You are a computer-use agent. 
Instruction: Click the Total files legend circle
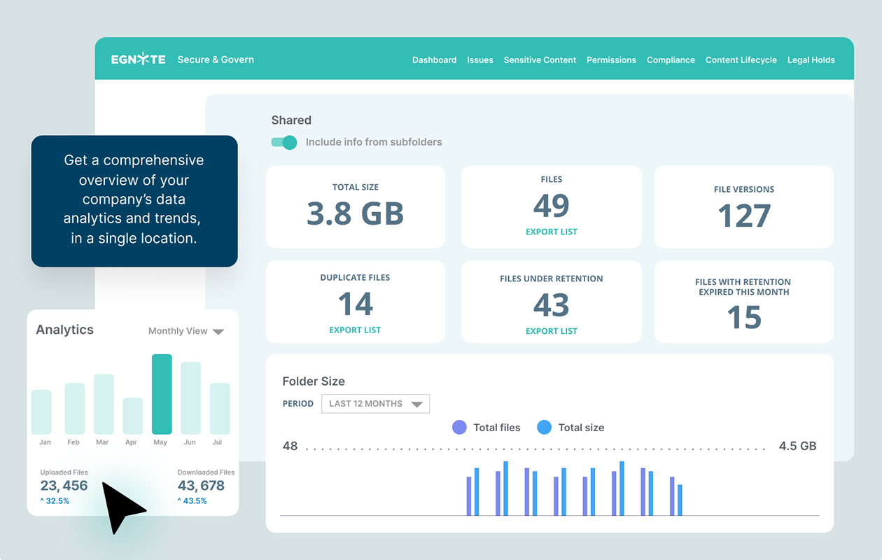click(x=459, y=427)
